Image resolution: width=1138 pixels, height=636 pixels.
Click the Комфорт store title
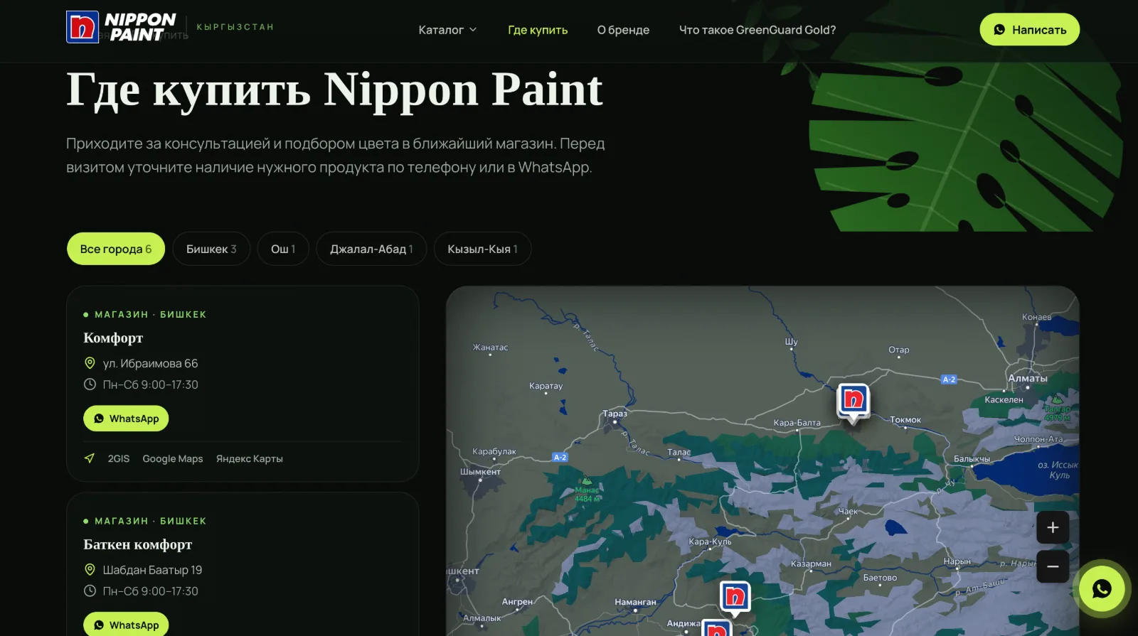click(x=113, y=338)
